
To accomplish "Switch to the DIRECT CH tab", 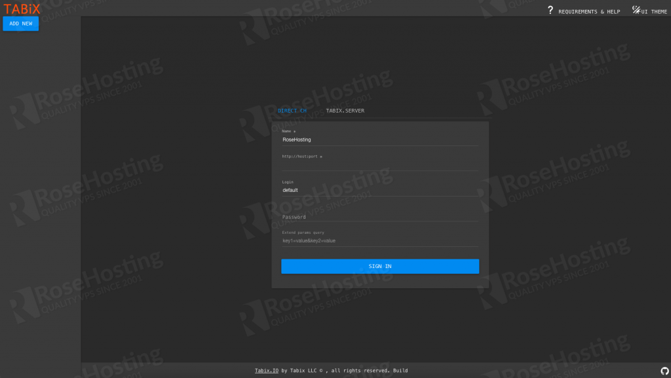I will pos(292,111).
